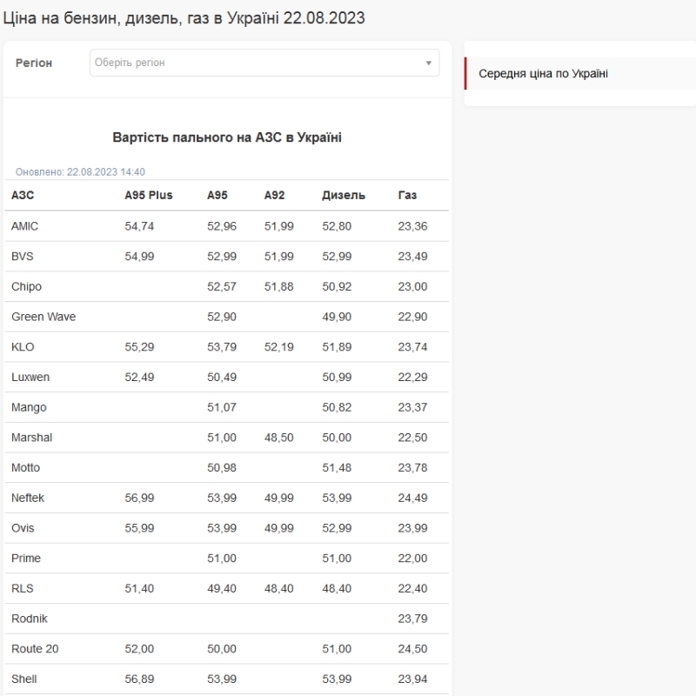Screen dimensions: 696x696
Task: Select the Shell station name
Action: click(x=24, y=679)
